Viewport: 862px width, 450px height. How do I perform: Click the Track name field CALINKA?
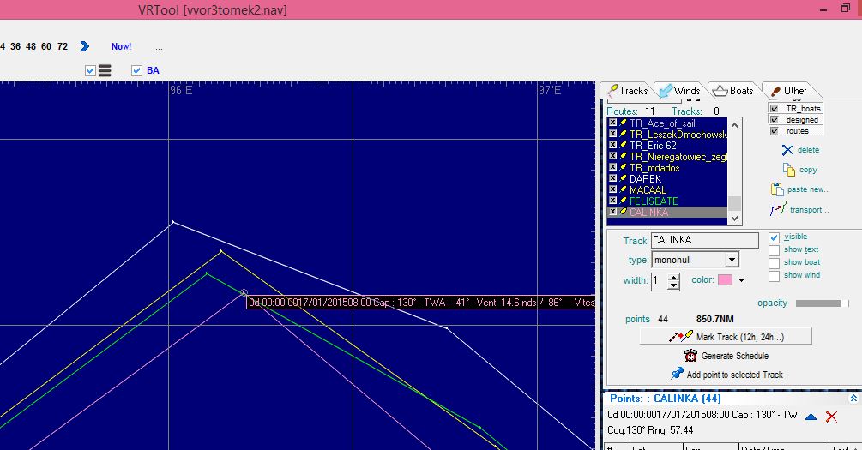[705, 240]
